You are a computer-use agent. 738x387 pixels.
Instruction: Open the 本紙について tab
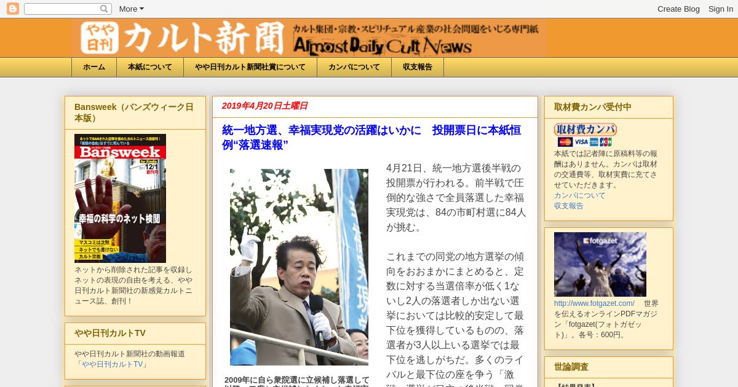click(x=150, y=67)
